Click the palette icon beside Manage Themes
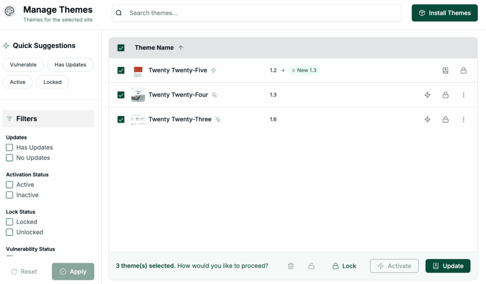This screenshot has width=486, height=284. (x=9, y=11)
